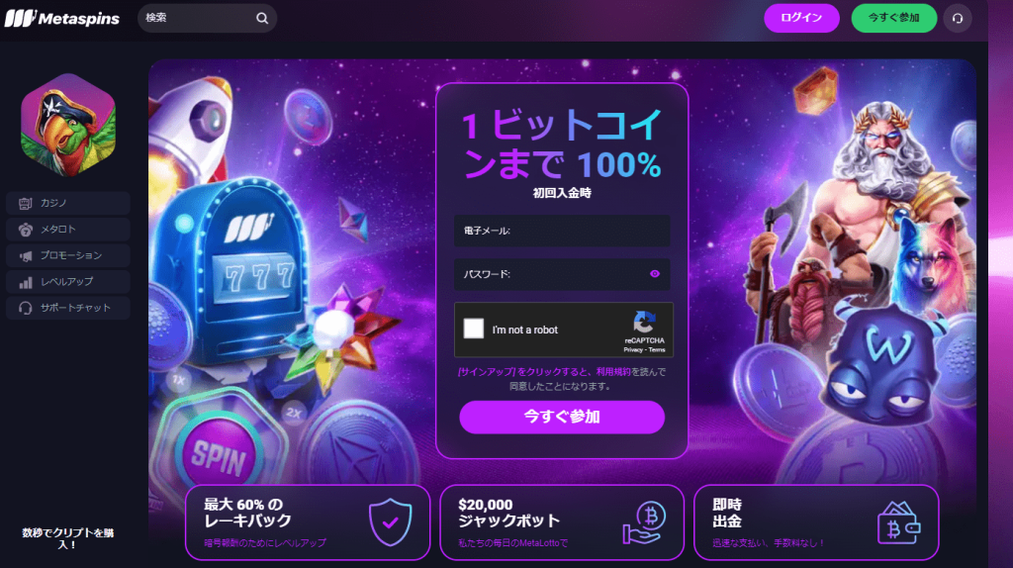
Task: Check the I'm not a robot checkbox
Action: coord(474,329)
